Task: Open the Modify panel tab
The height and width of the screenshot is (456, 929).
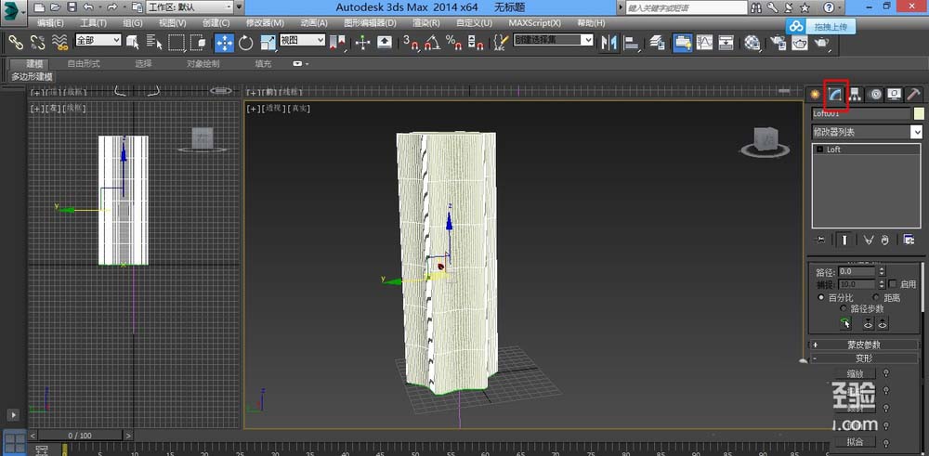Action: [834, 94]
